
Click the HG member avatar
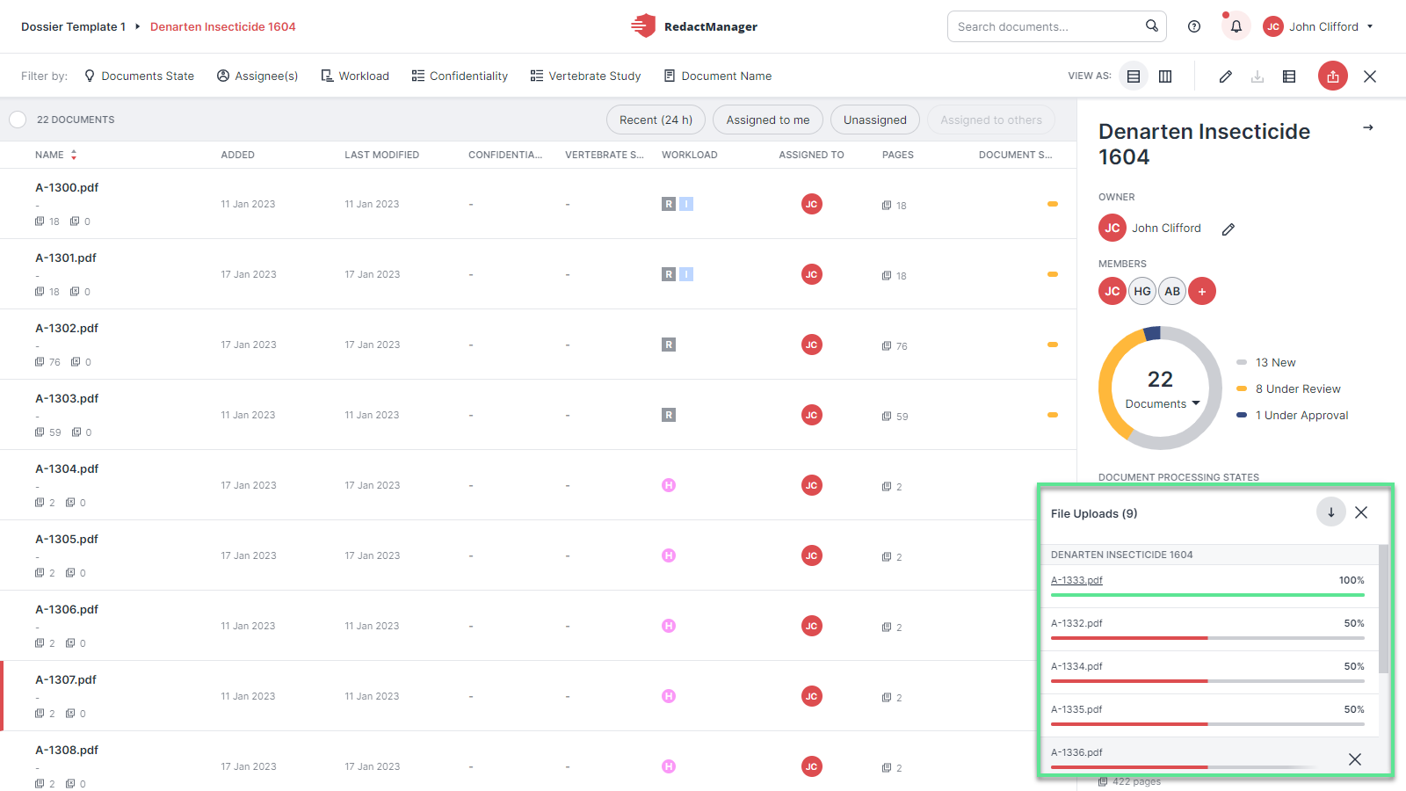pyautogui.click(x=1142, y=291)
